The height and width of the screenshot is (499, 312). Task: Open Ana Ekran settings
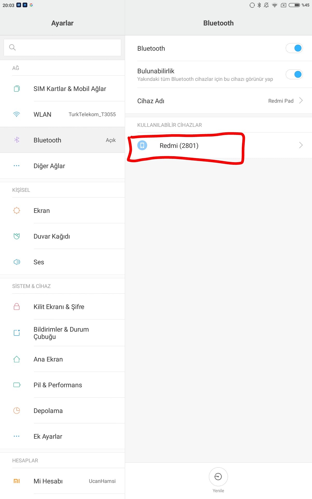click(62, 359)
